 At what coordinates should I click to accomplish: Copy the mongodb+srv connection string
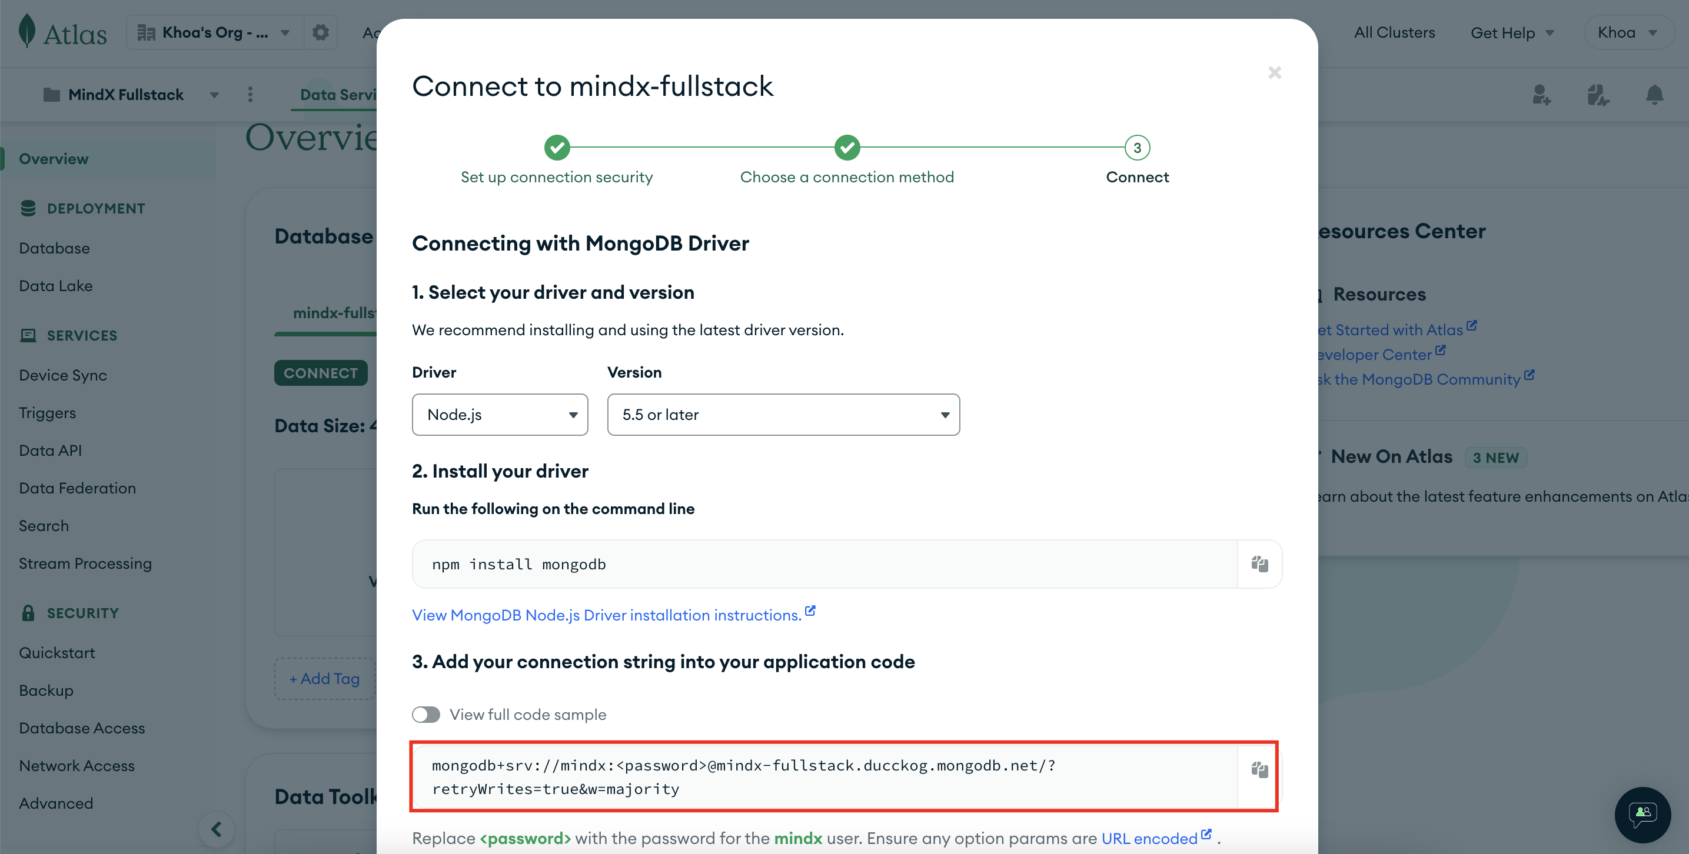pyautogui.click(x=1259, y=769)
